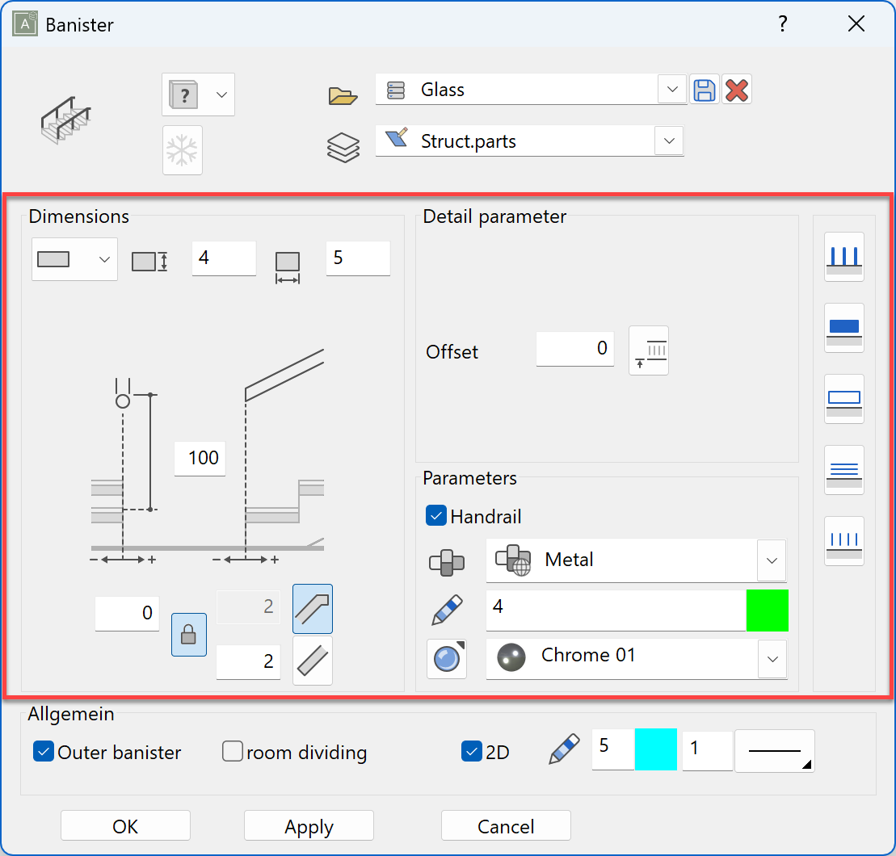Open the Metal material dropdown

[x=772, y=560]
